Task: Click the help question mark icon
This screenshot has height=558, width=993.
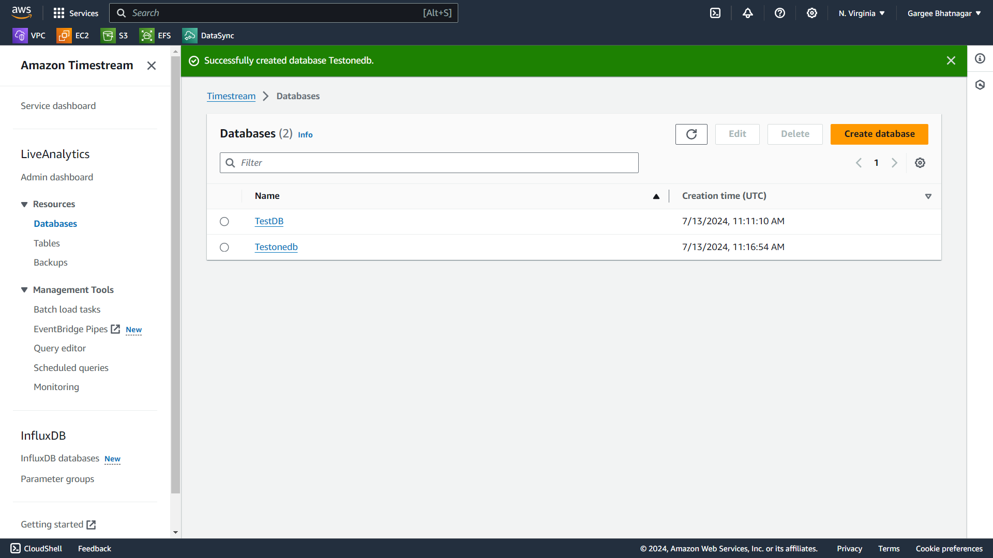Action: click(780, 13)
